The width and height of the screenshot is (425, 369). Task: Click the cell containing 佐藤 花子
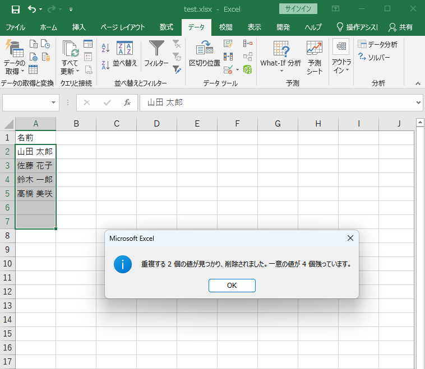click(35, 166)
